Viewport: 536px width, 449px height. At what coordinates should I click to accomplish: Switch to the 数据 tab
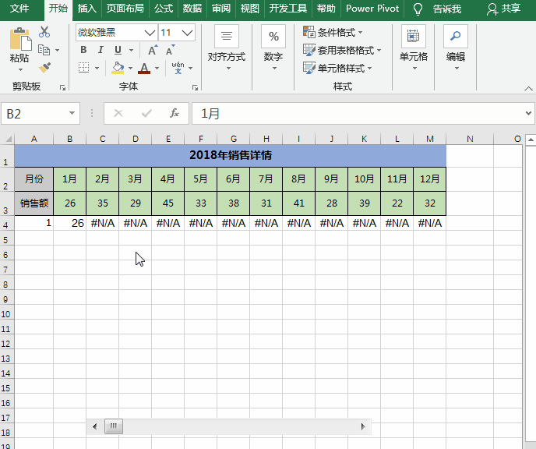click(192, 9)
